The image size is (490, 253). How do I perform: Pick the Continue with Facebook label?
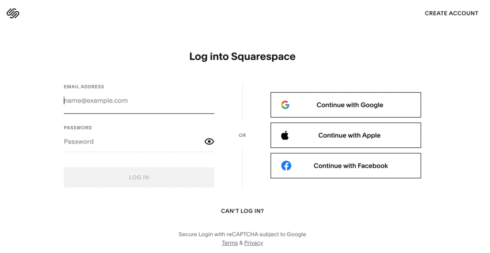(x=351, y=166)
